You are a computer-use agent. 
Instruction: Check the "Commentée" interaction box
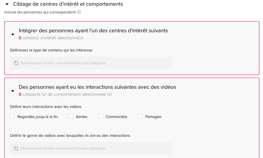pos(101,117)
